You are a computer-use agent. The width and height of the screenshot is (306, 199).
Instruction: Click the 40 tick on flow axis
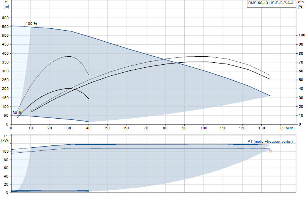pyautogui.click(x=88, y=128)
